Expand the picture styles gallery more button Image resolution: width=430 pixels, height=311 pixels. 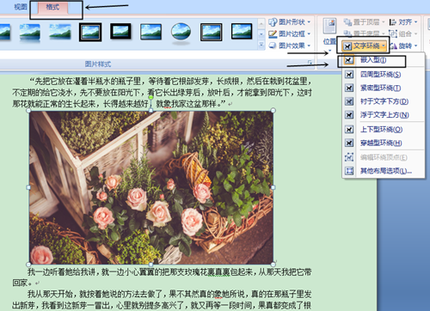pyautogui.click(x=261, y=45)
